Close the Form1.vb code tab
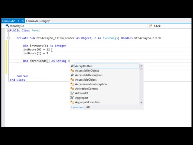 [x=23, y=21]
